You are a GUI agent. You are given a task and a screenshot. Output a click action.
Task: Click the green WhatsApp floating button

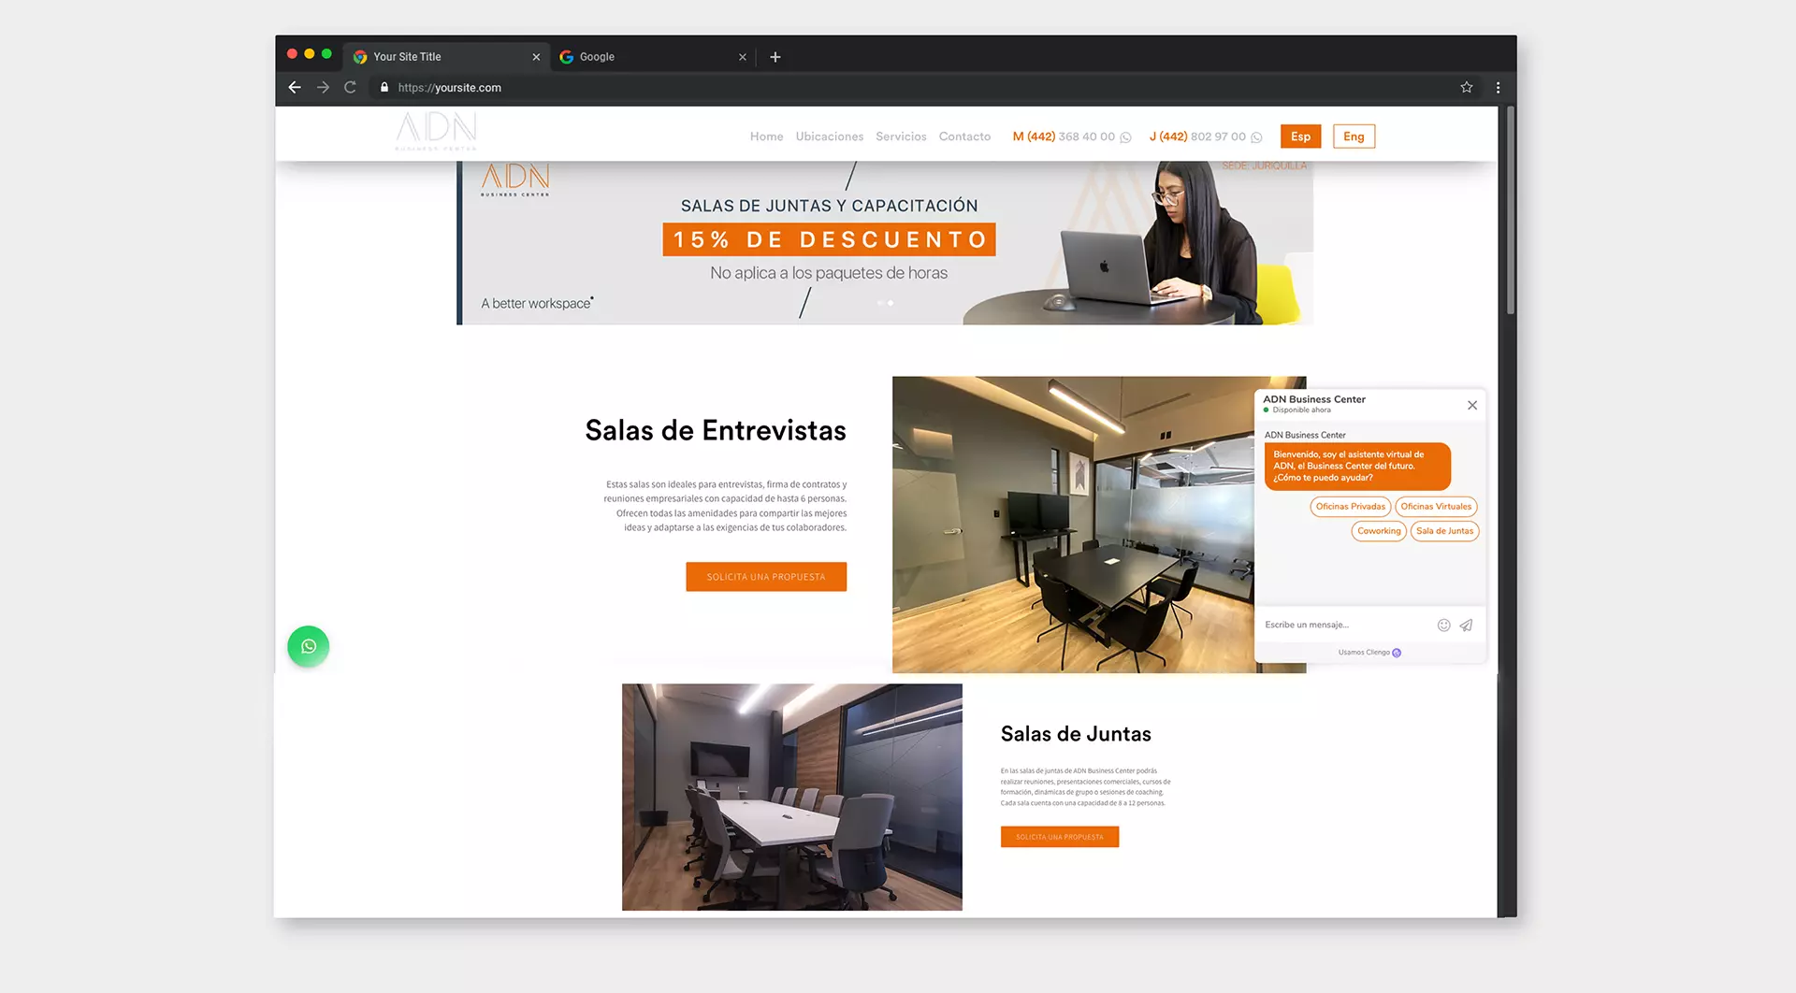(308, 646)
